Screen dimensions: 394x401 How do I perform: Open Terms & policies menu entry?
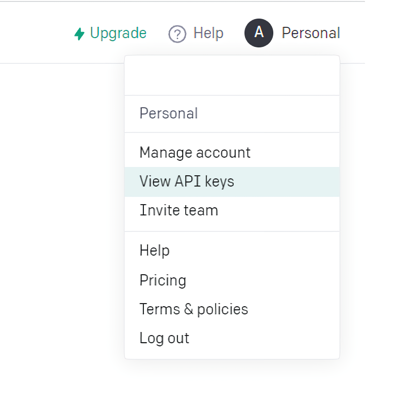(x=193, y=309)
